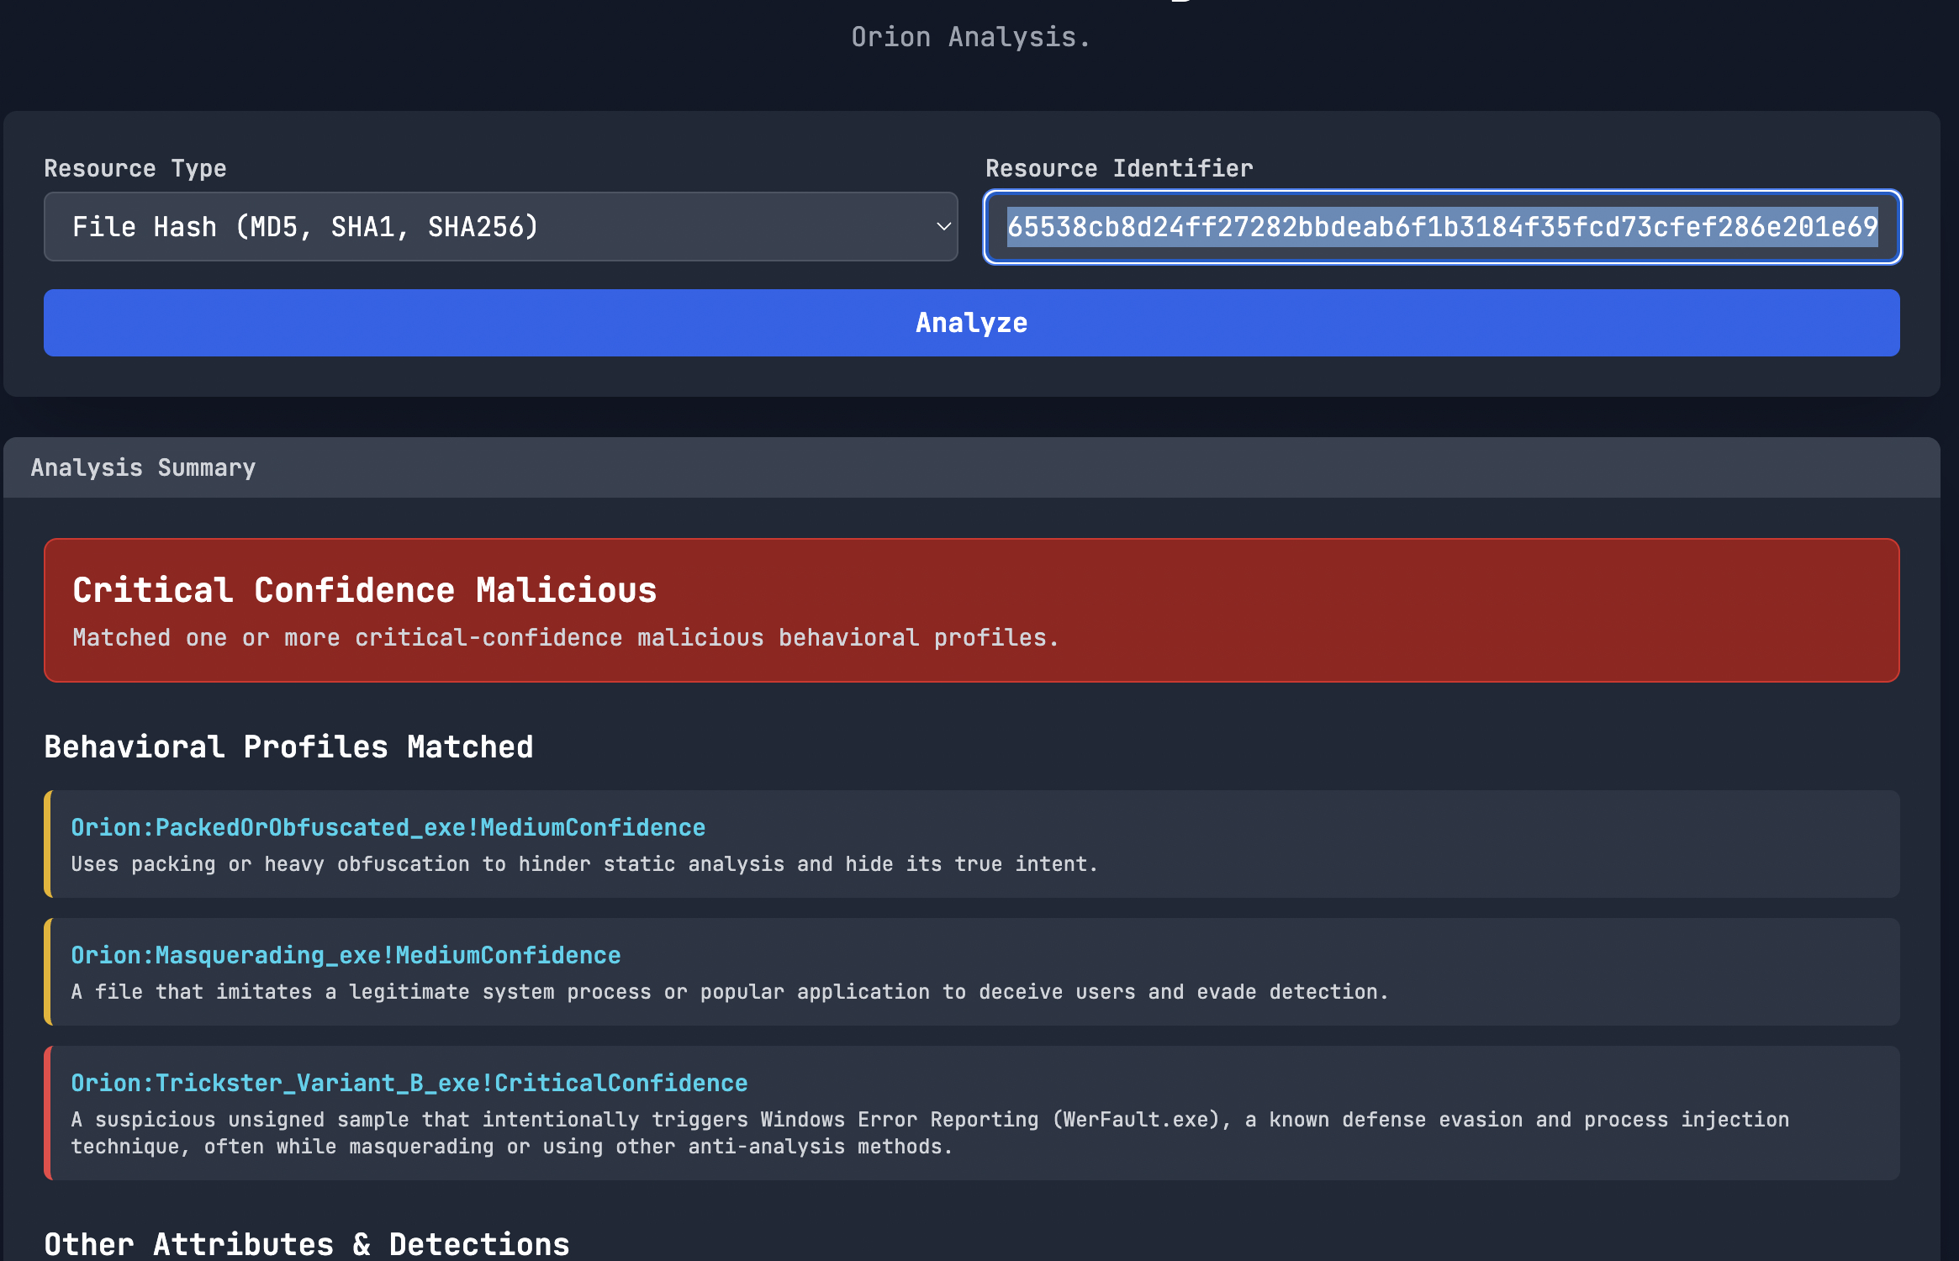The image size is (1959, 1261).
Task: Open Orion:Trickster_Variant_B_exe!CriticalConfidence profile link
Action: point(409,1083)
